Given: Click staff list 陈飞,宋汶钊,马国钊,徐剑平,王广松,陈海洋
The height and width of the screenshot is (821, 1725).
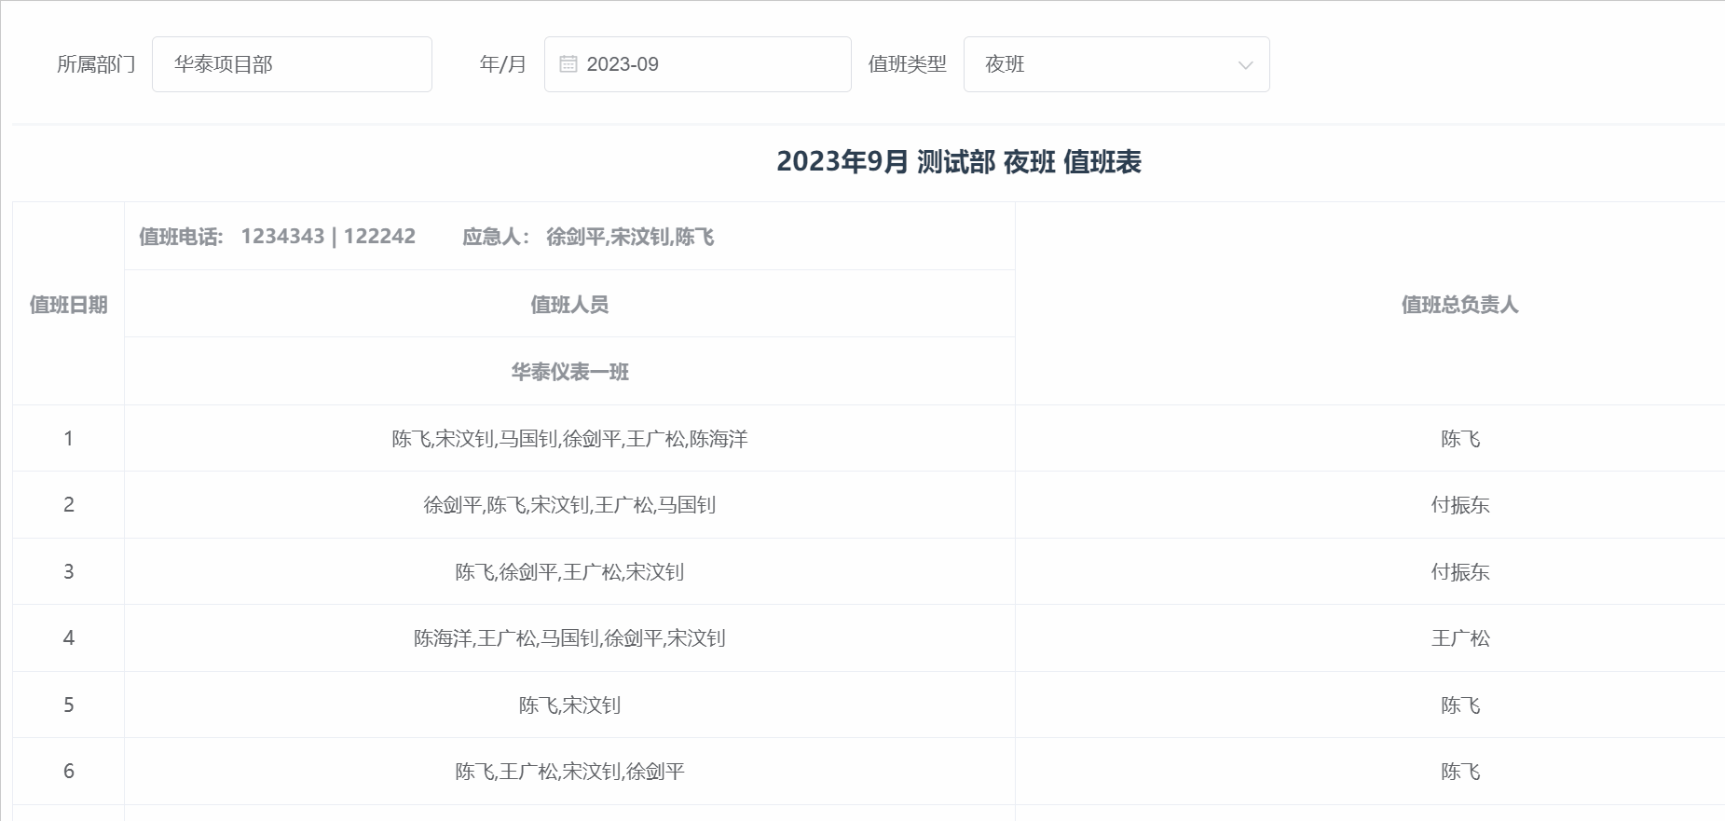Looking at the screenshot, I should (x=569, y=439).
